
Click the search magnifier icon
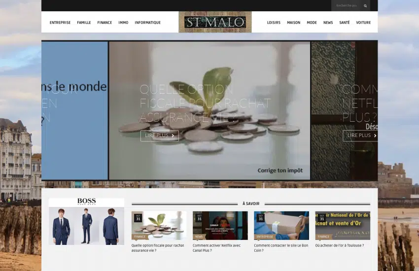tap(365, 6)
